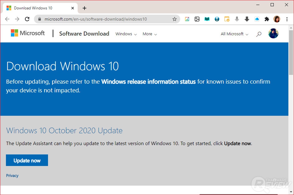The height and width of the screenshot is (195, 294).
Task: Go back to the previous page
Action: [7, 19]
